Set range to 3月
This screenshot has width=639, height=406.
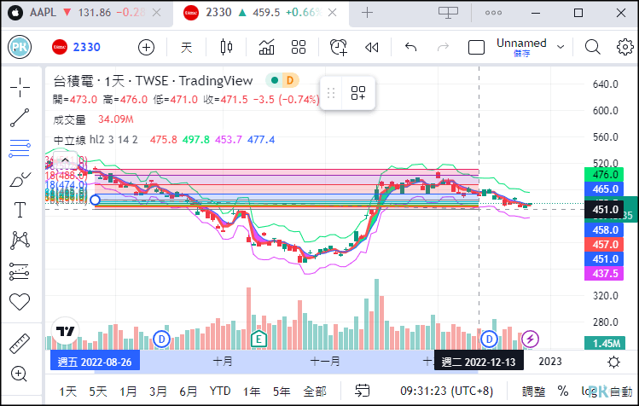click(158, 391)
